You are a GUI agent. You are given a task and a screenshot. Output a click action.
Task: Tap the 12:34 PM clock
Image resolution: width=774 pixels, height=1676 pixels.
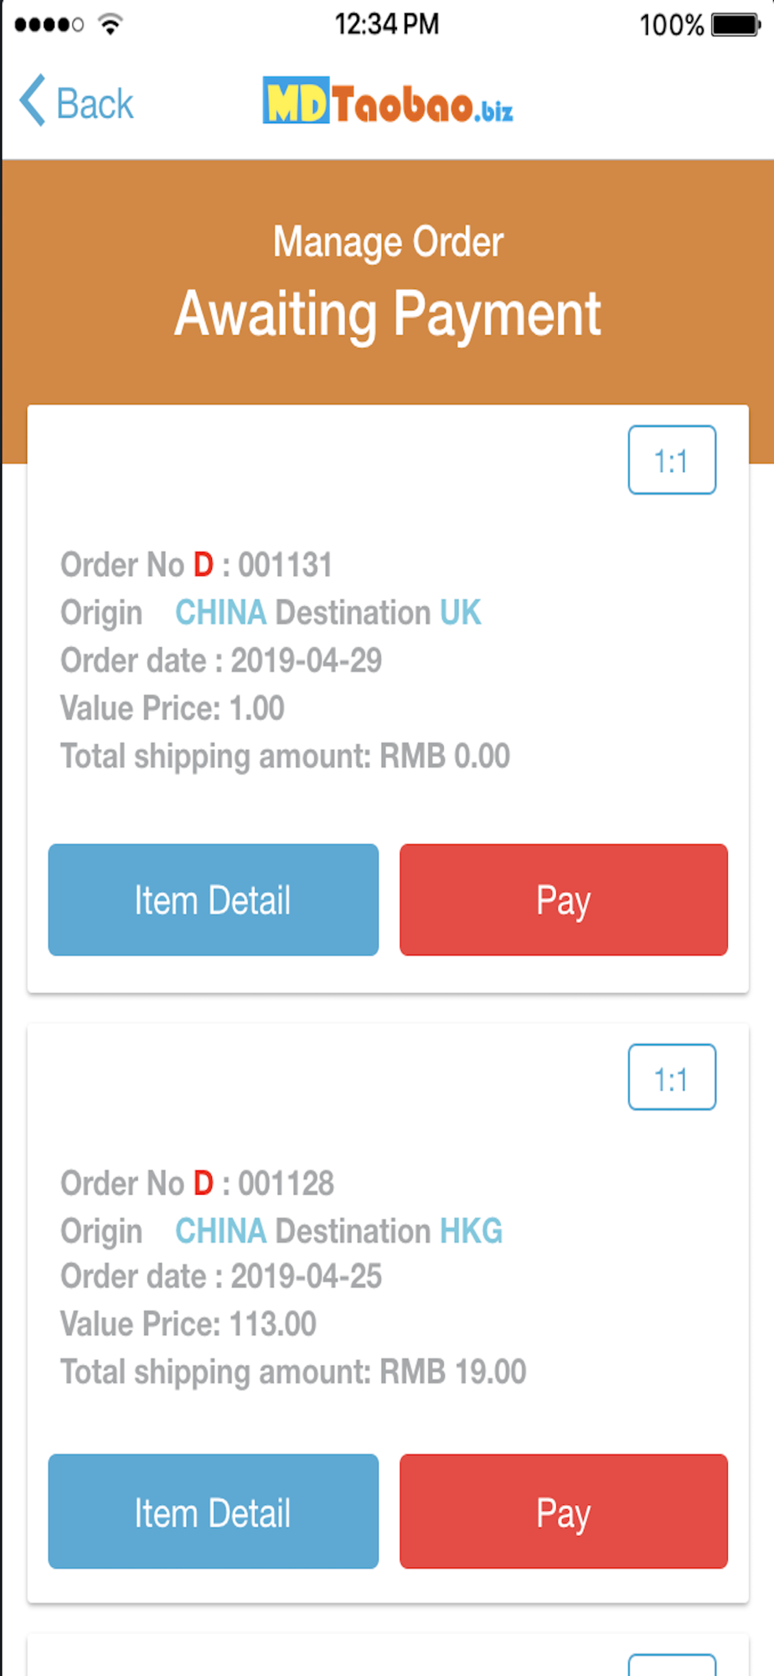coord(387,24)
